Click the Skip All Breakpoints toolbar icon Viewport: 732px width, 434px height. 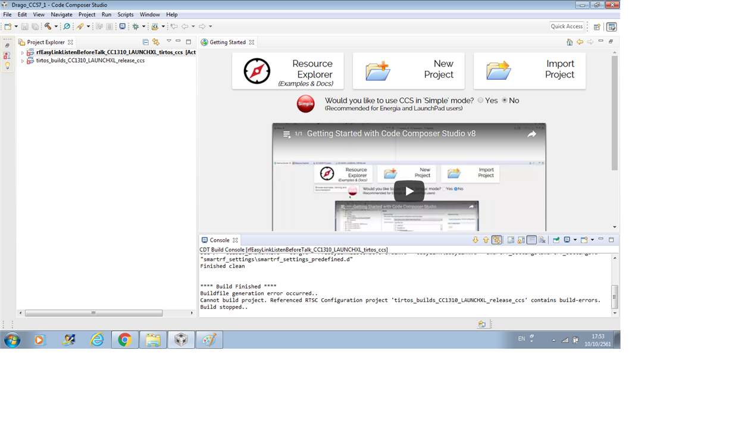[x=67, y=26]
